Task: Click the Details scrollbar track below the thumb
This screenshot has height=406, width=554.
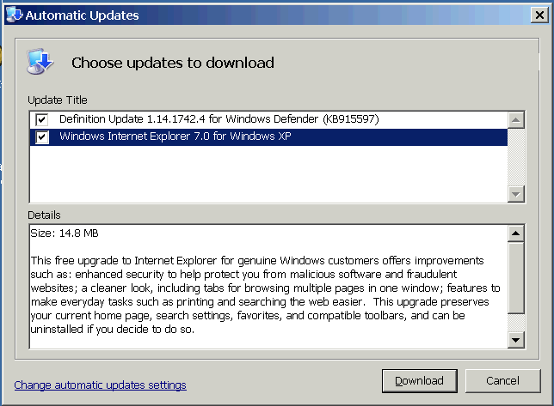Action: (x=516, y=324)
